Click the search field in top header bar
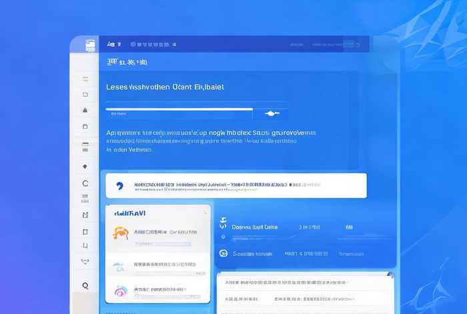 pos(153,45)
